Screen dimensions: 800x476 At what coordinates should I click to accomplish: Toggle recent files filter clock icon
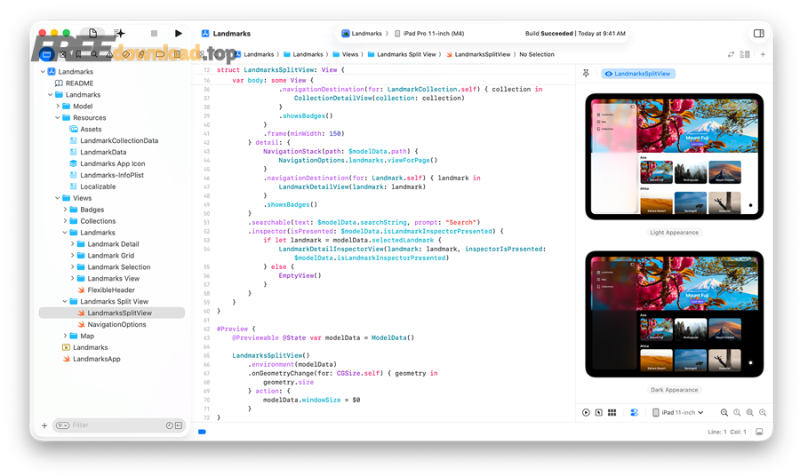(170, 425)
